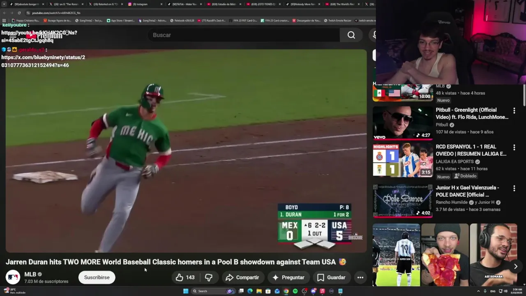Open the pizza-eating Short thumbnail
This screenshot has height=296, width=526.
445,255
